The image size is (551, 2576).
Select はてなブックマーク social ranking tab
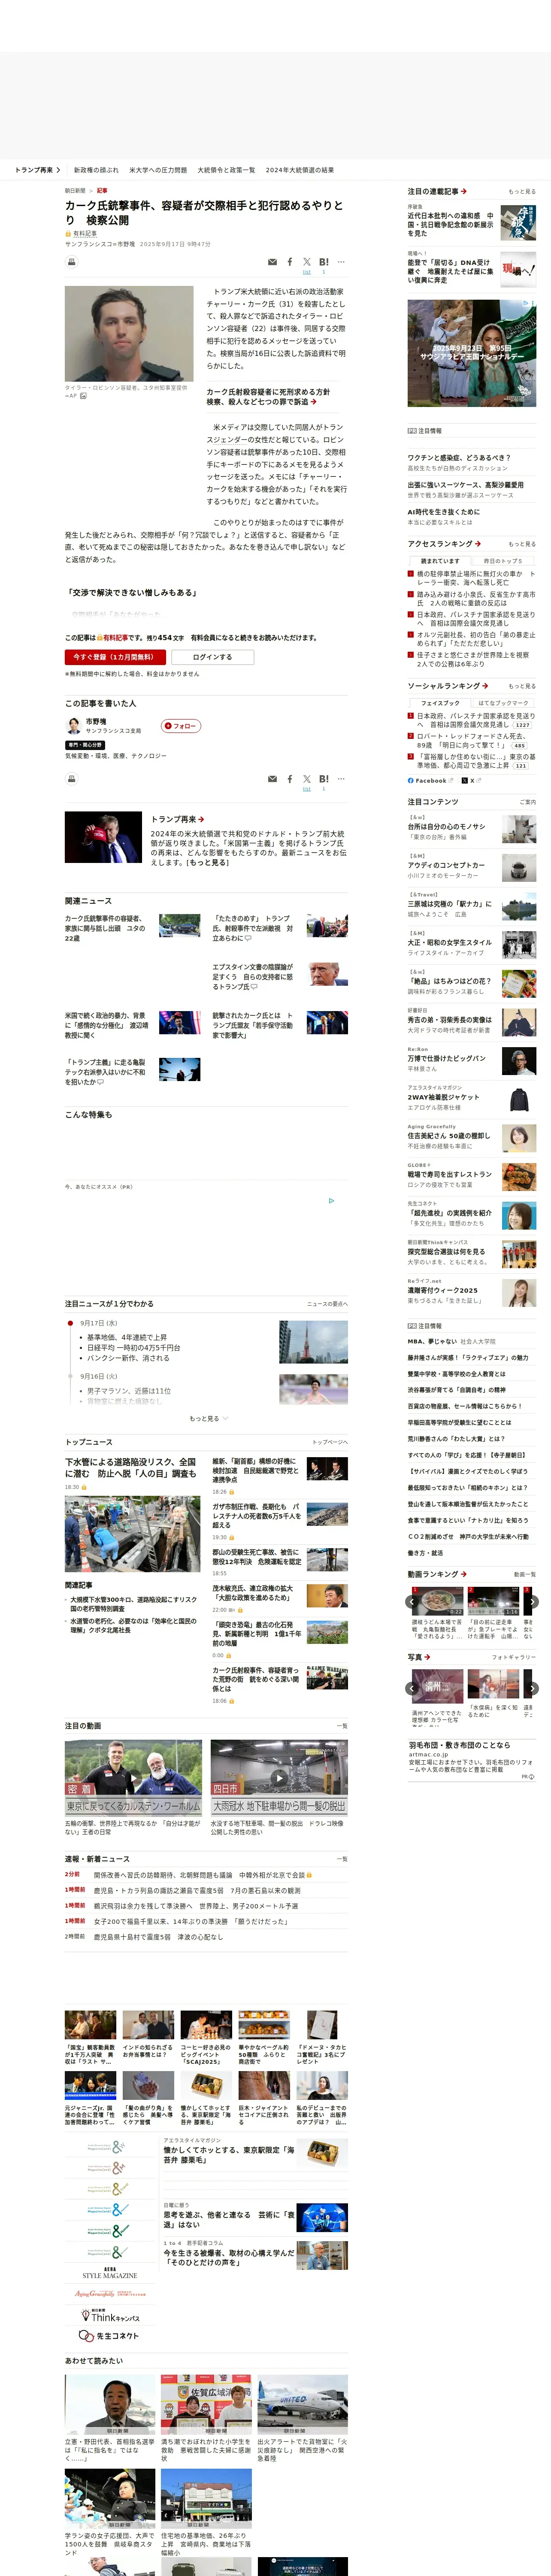(x=503, y=703)
